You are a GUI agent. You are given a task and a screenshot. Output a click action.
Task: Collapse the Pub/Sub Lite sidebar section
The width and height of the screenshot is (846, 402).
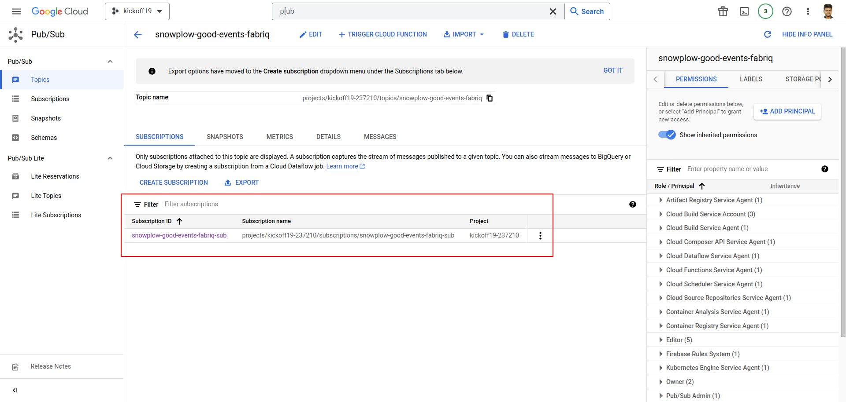pyautogui.click(x=110, y=158)
